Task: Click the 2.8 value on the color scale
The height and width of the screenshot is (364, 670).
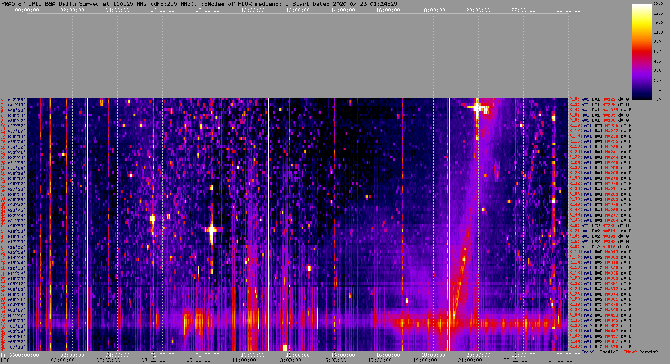Action: pos(657,71)
